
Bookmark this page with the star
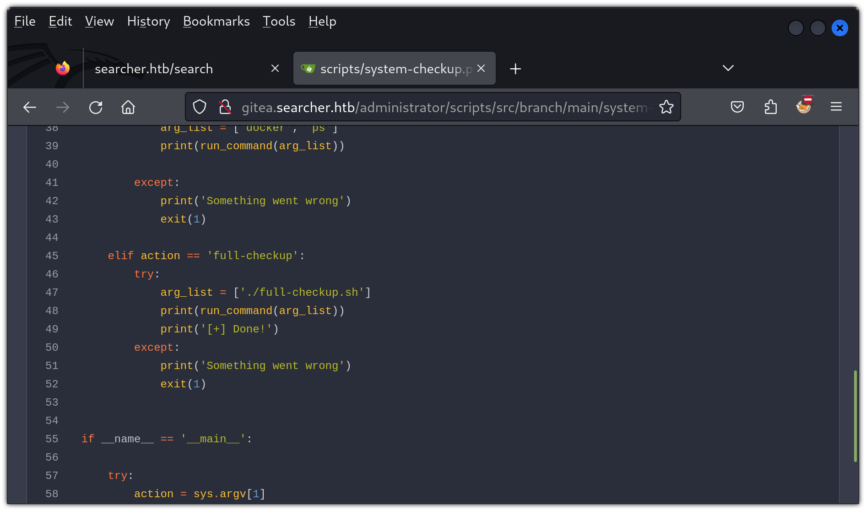click(666, 107)
